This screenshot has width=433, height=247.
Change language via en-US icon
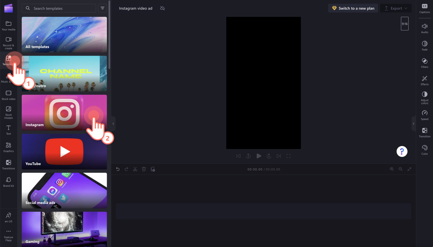8,217
